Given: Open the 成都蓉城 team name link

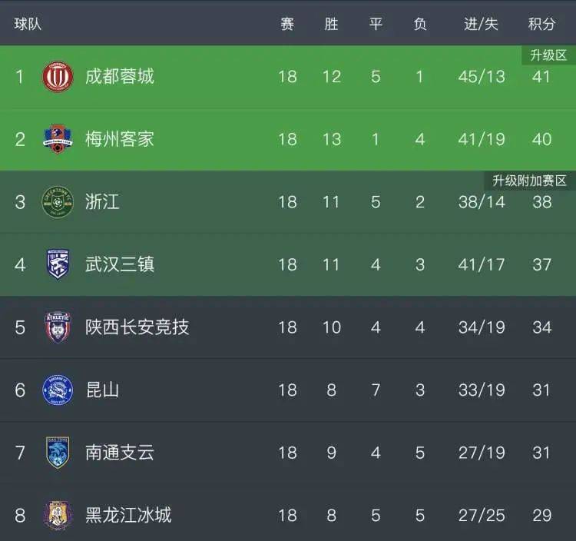Looking at the screenshot, I should [119, 76].
